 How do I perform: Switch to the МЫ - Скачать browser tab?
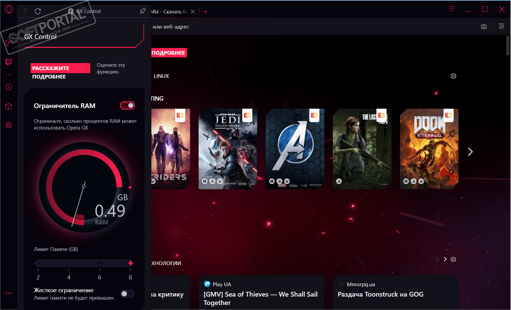[169, 11]
